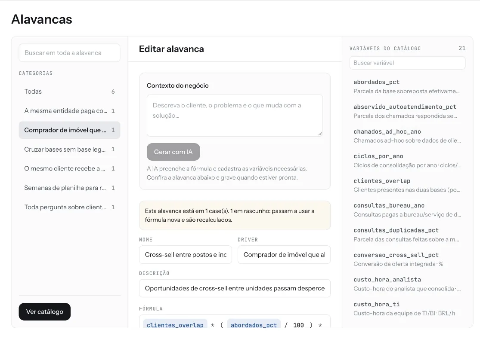Click the 'Alavancas' page title

coord(42,19)
